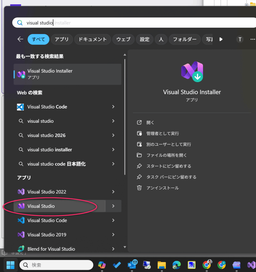
Task: Click the Windows Start button in taskbar
Action: [x=10, y=265]
